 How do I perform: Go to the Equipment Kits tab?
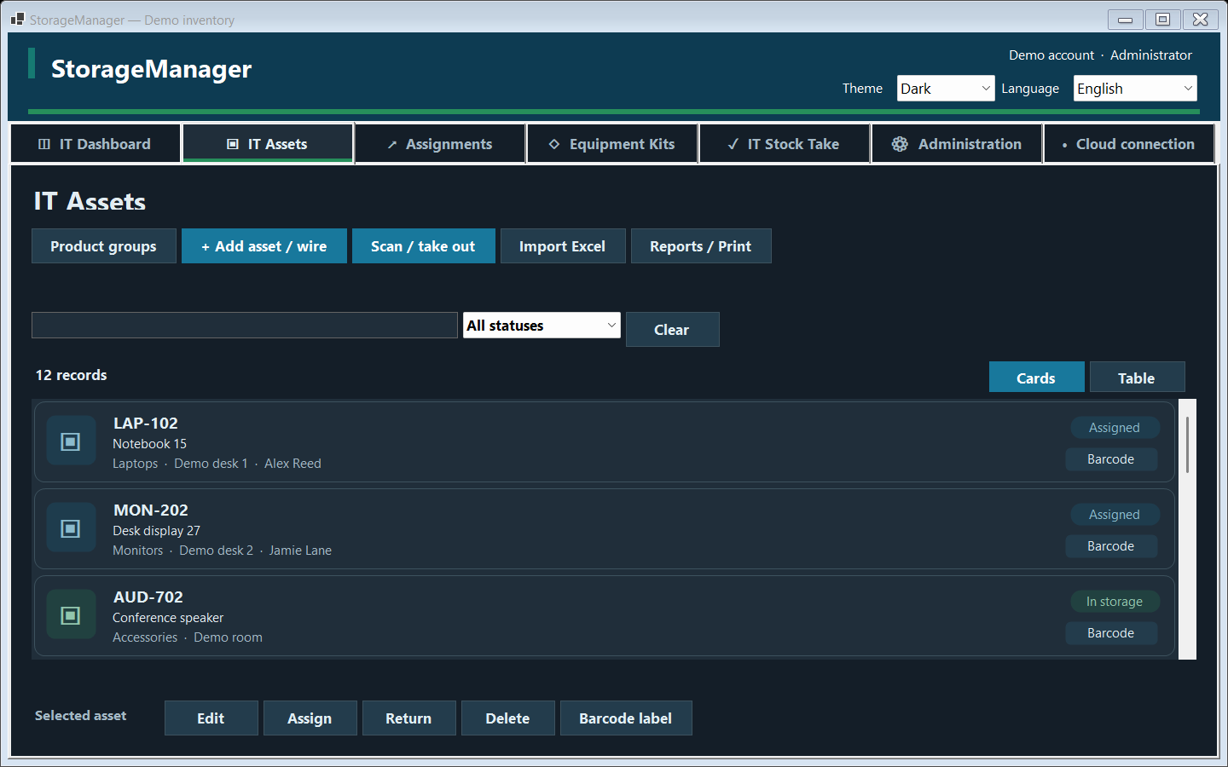(612, 144)
